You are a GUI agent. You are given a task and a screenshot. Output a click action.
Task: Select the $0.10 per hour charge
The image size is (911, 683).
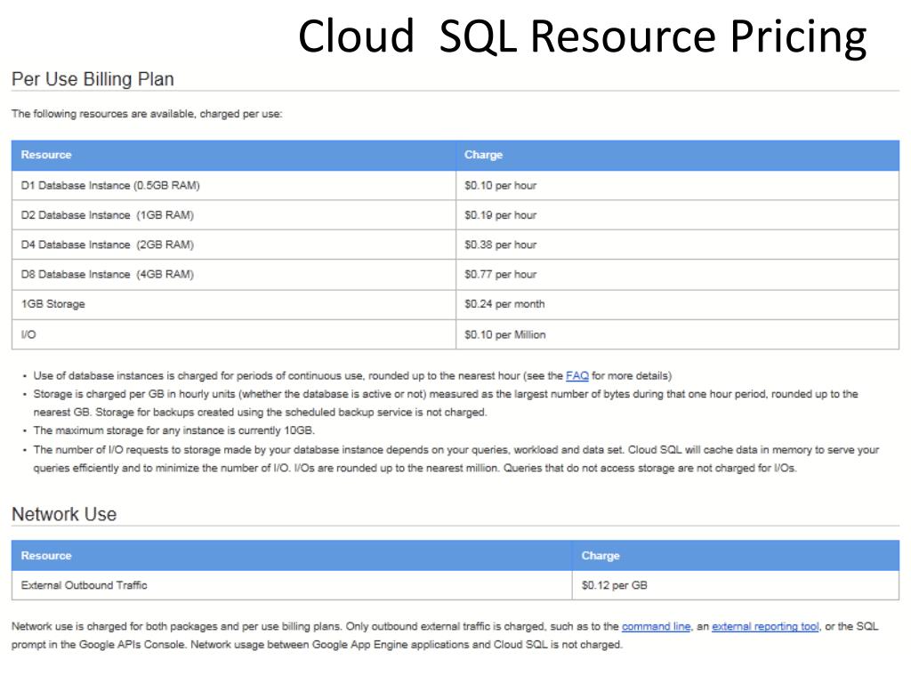pyautogui.click(x=500, y=186)
